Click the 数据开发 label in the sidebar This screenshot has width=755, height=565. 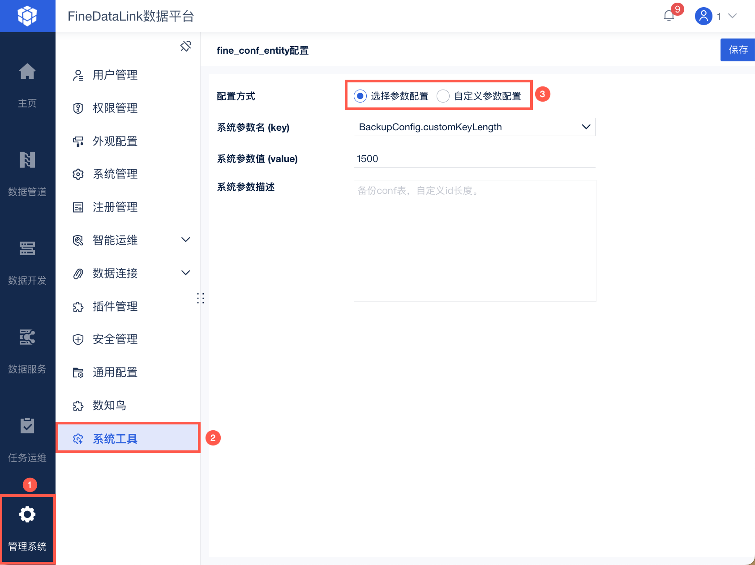click(27, 281)
